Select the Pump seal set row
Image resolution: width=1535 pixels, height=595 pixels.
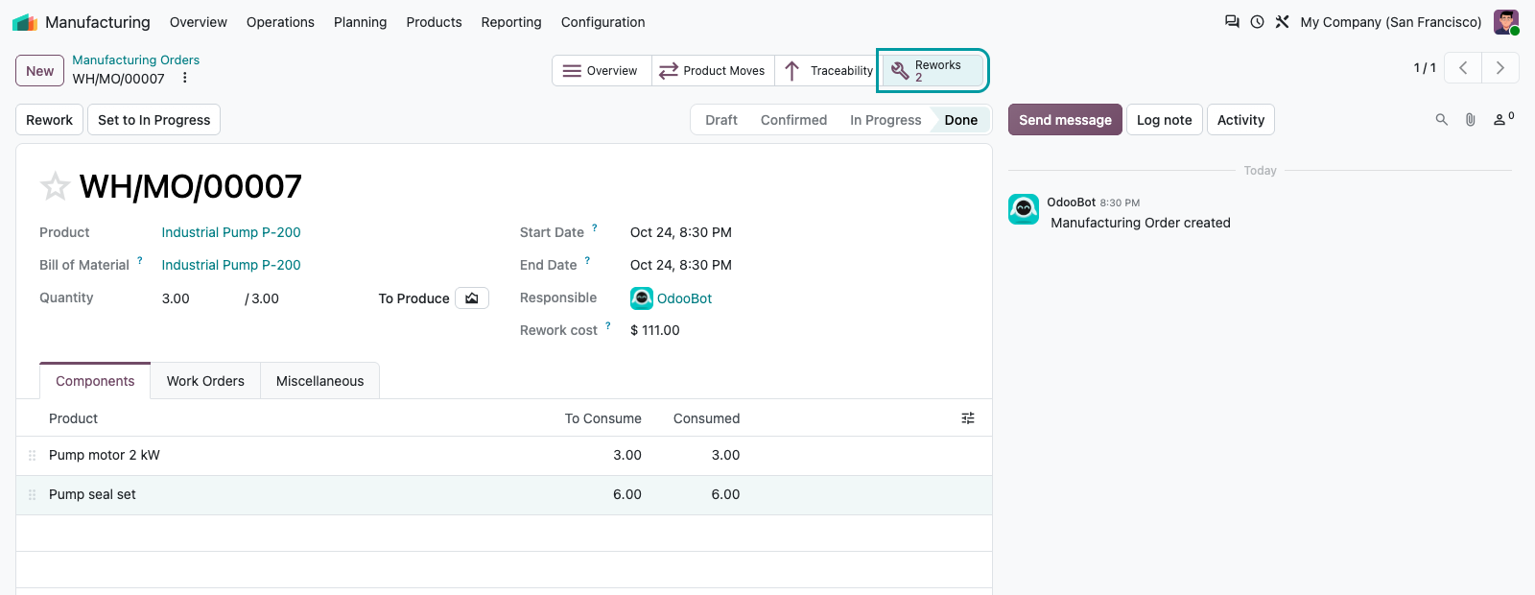(x=504, y=494)
